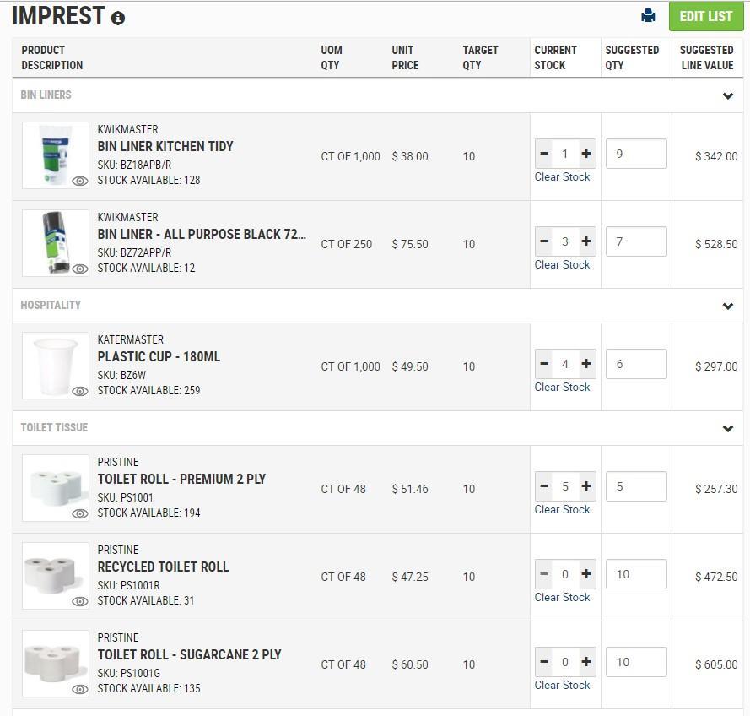Image resolution: width=750 pixels, height=716 pixels.
Task: Open the Toilet Roll Premium 2 Ply thumbnail
Action: coord(56,488)
